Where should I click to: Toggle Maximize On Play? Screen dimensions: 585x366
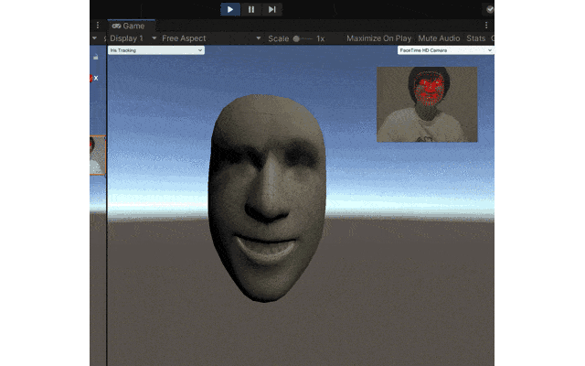tap(378, 38)
